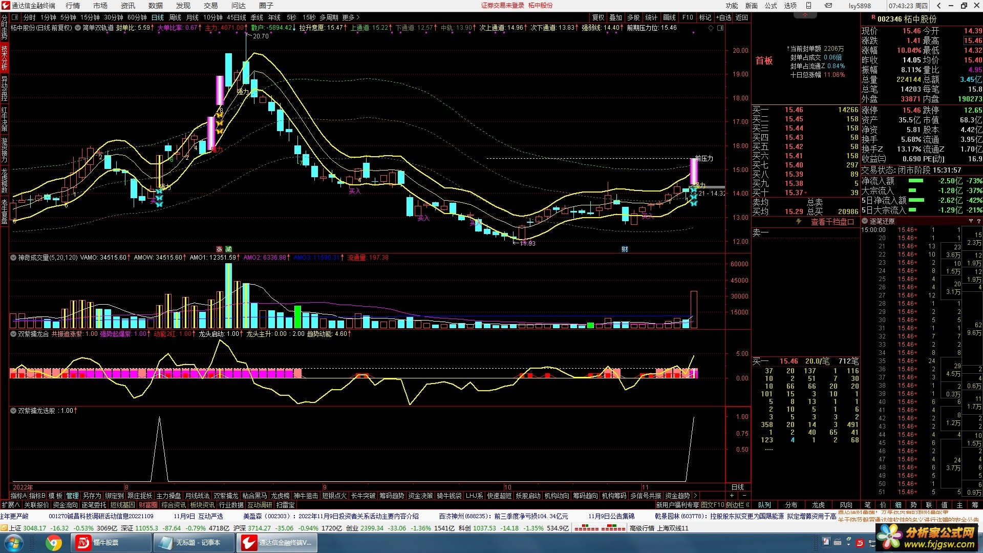Open the Windows Start button

[x=14, y=543]
